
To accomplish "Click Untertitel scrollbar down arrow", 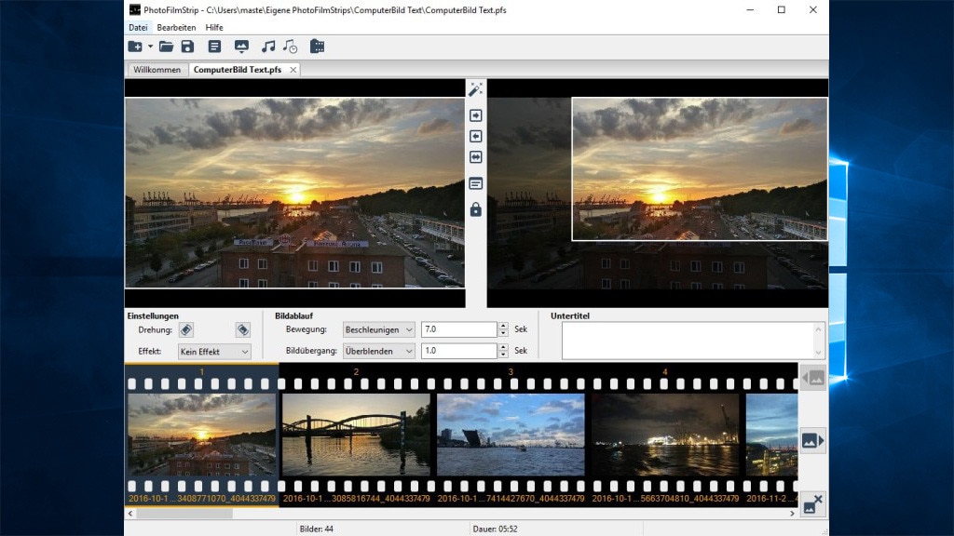I will click(818, 353).
